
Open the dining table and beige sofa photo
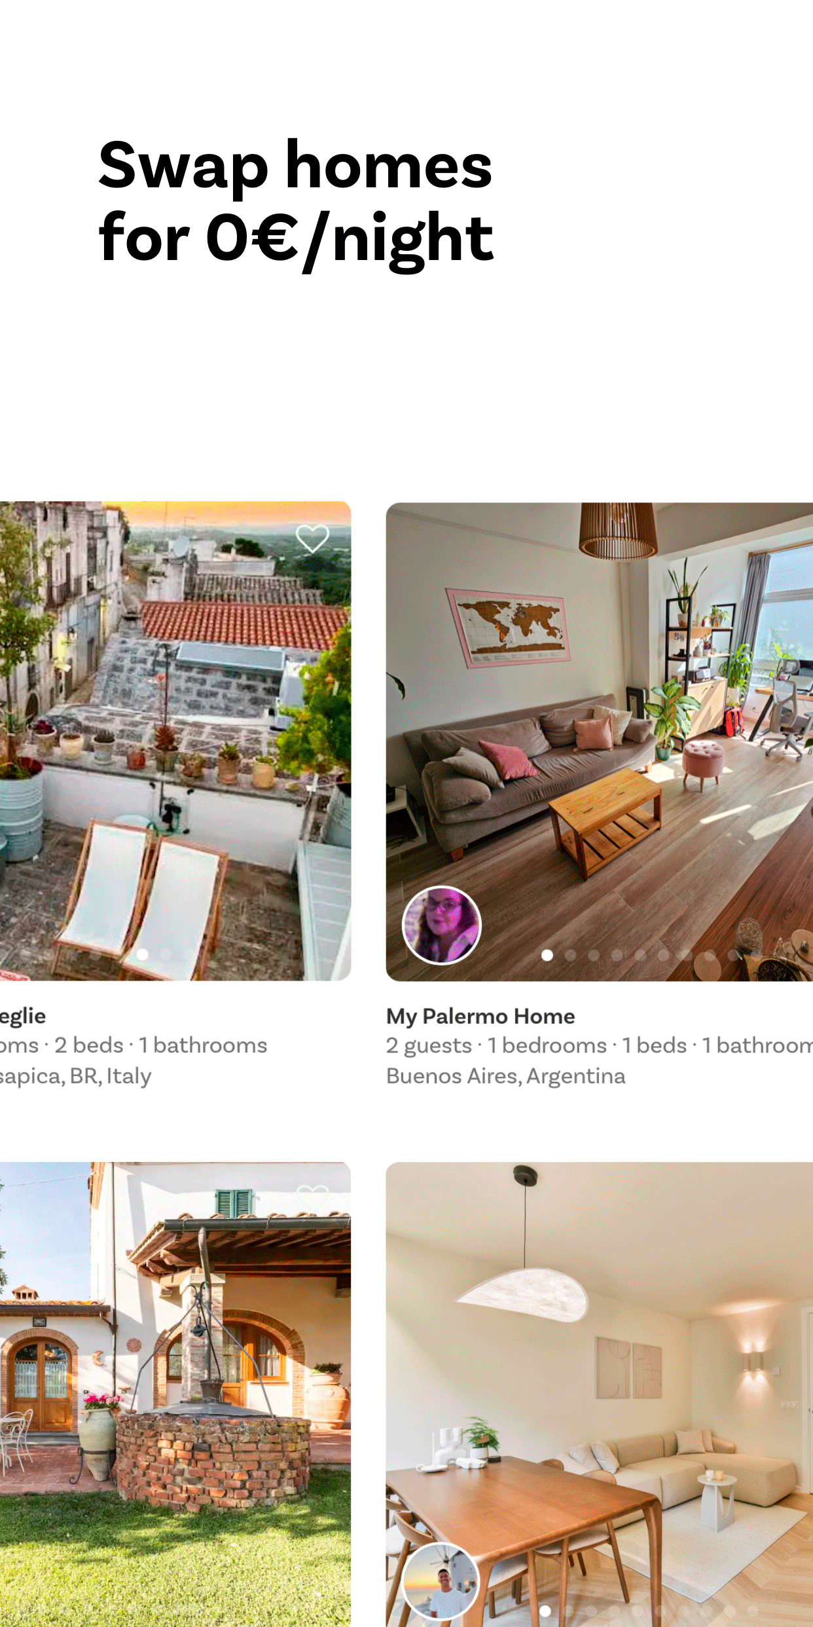(600, 1394)
